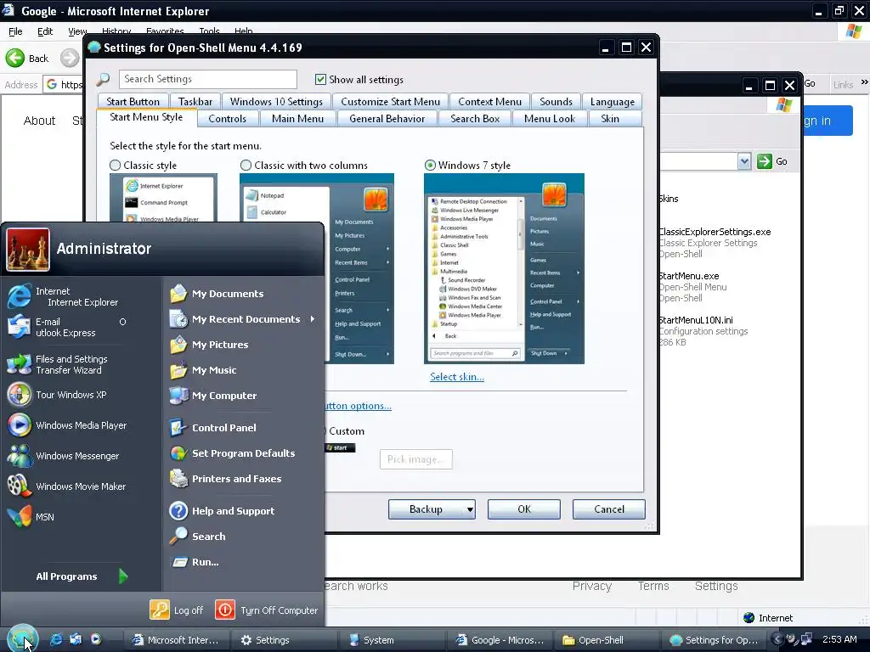Image resolution: width=870 pixels, height=652 pixels.
Task: Click the Select skin... link
Action: pos(456,377)
